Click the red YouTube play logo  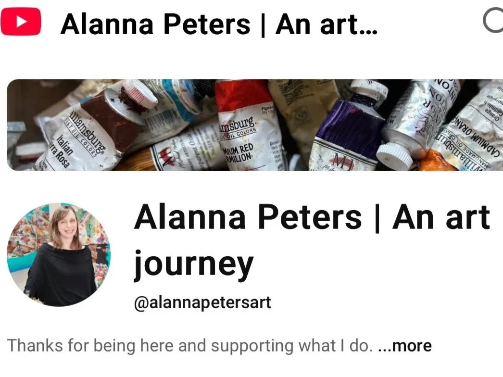[21, 22]
